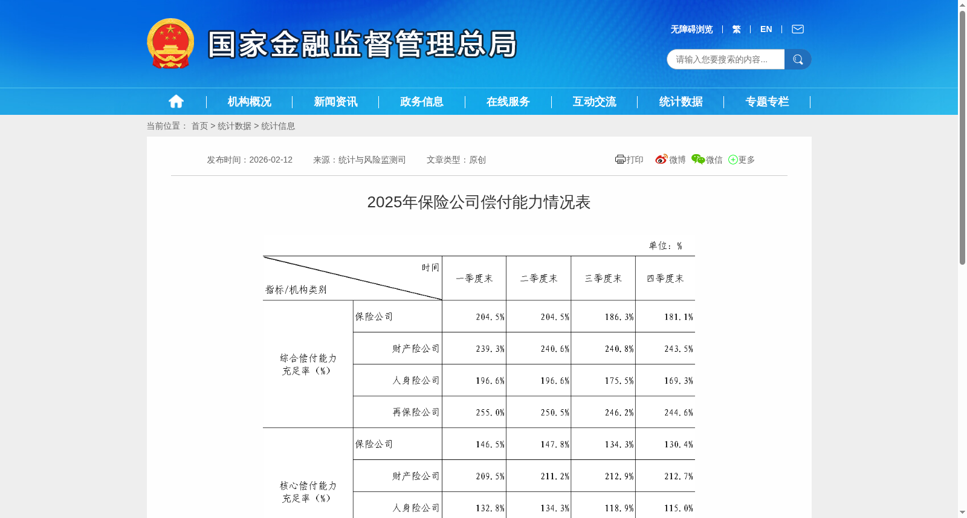Click the scrollbar up arrow
Image resolution: width=967 pixels, height=518 pixels.
[962, 5]
